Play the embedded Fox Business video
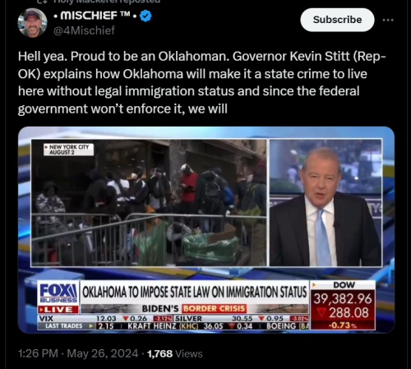This screenshot has height=369, width=411. coord(206,230)
